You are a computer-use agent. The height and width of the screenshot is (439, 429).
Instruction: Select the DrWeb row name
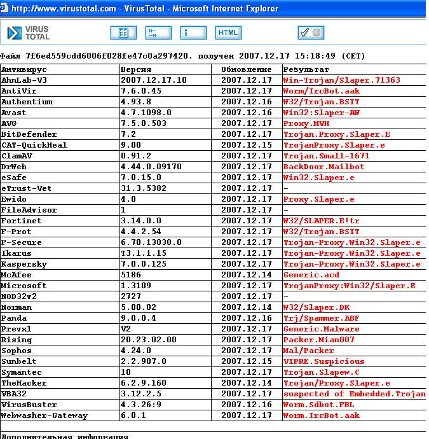point(14,167)
